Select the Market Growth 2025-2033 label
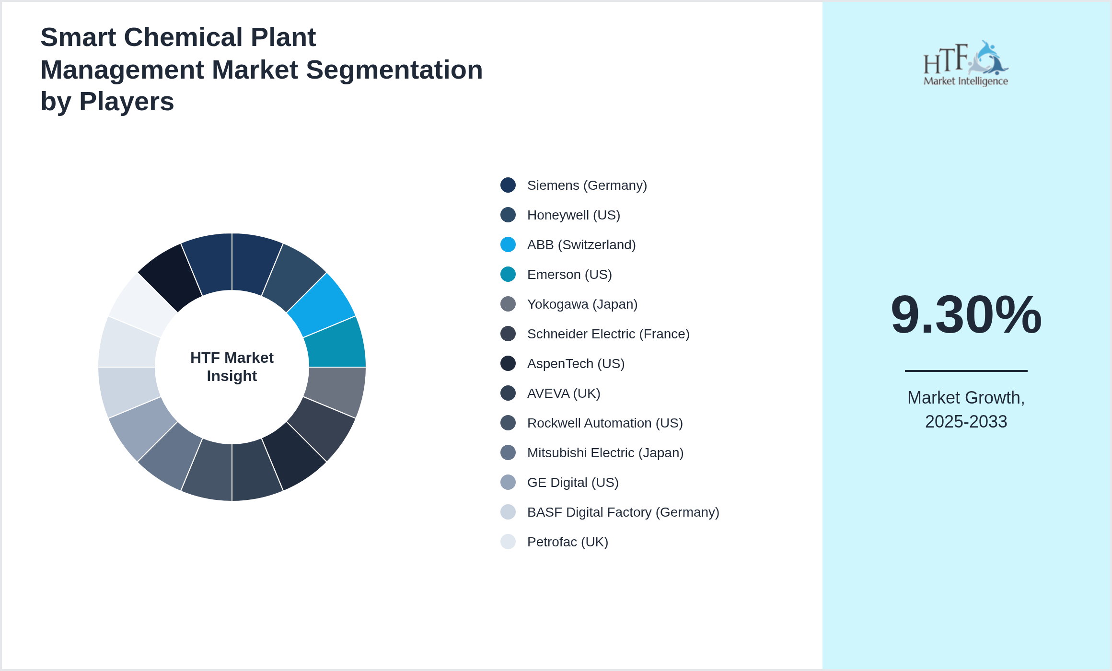The width and height of the screenshot is (1112, 671). pyautogui.click(x=966, y=410)
